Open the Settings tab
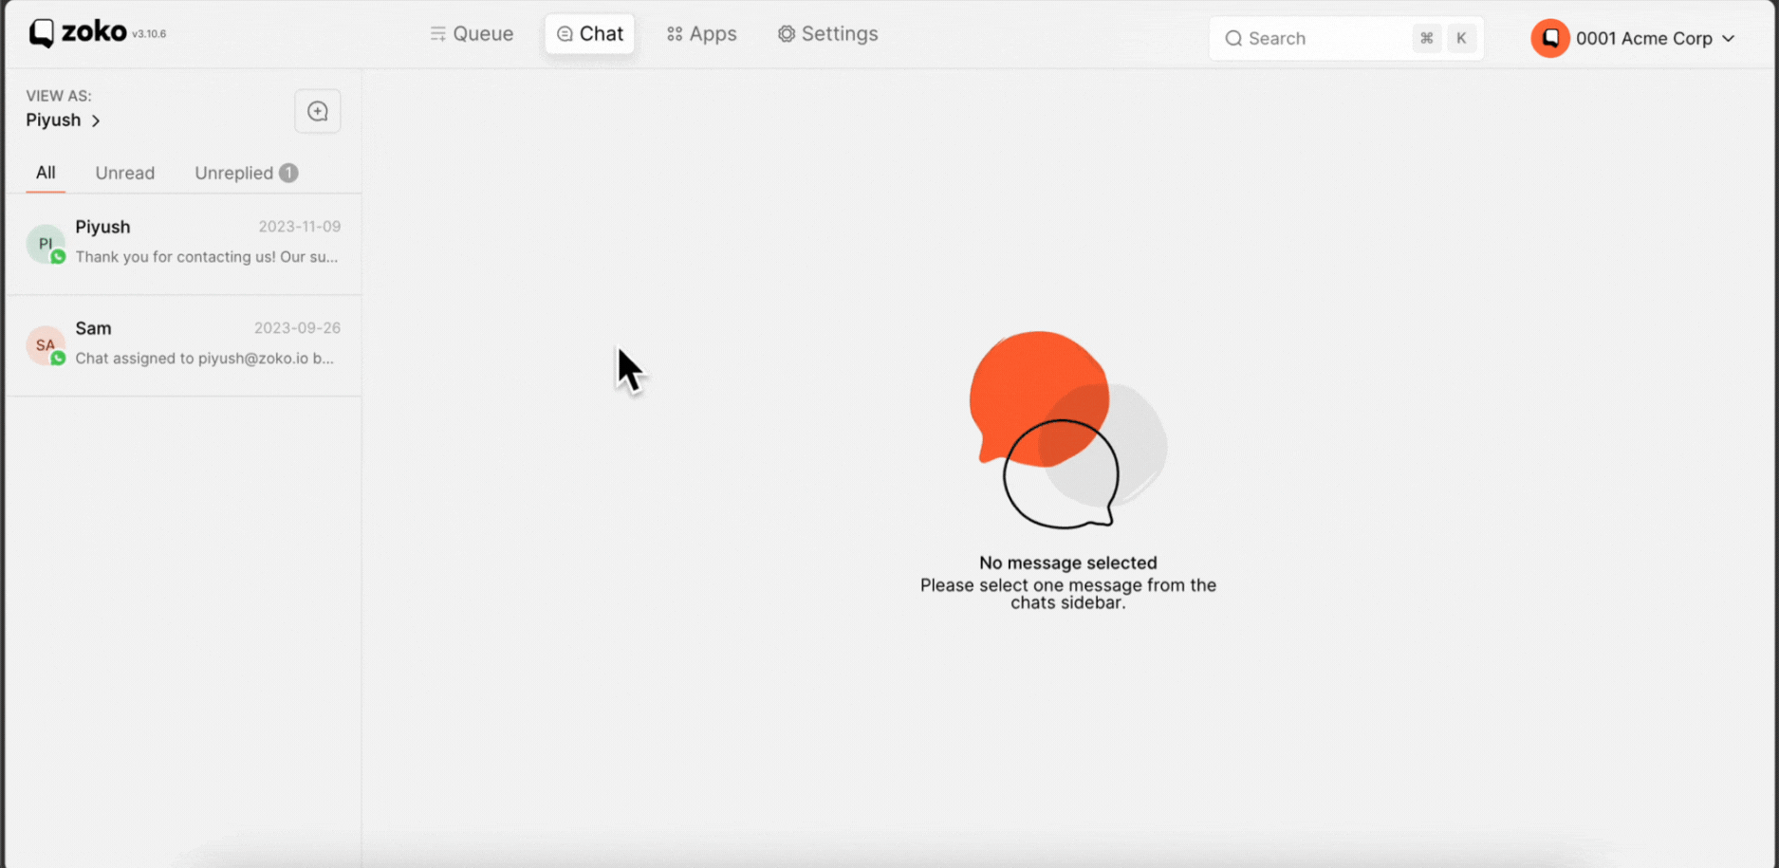The width and height of the screenshot is (1779, 868). (827, 34)
